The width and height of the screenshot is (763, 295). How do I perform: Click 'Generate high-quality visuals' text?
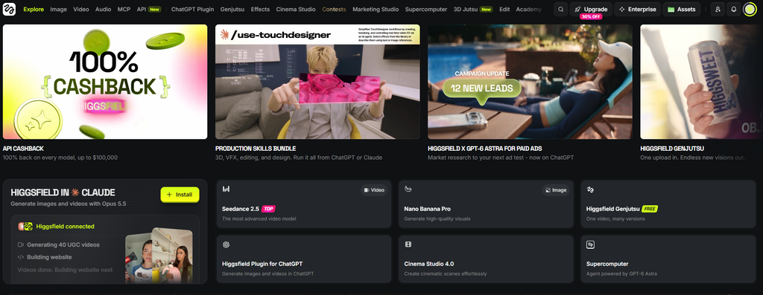[437, 218]
